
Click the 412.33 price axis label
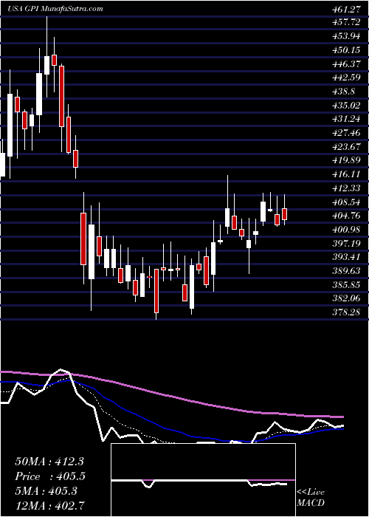[x=345, y=188]
